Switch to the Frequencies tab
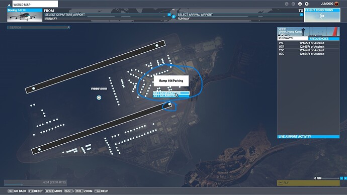347x195 pixels. [324, 39]
